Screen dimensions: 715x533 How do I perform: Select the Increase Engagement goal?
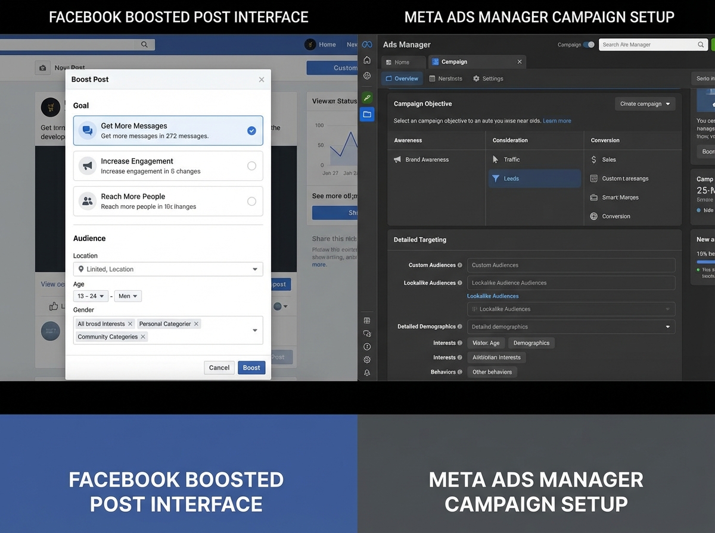pyautogui.click(x=167, y=165)
